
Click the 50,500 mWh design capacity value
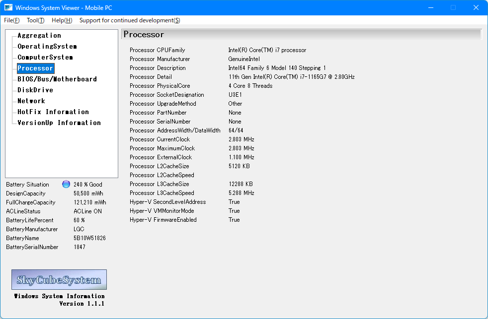(88, 193)
